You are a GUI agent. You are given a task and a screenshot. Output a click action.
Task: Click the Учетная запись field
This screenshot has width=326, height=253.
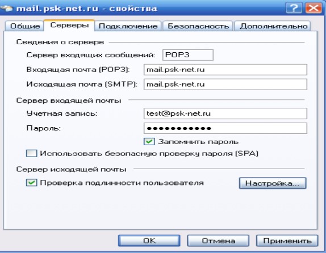point(225,113)
